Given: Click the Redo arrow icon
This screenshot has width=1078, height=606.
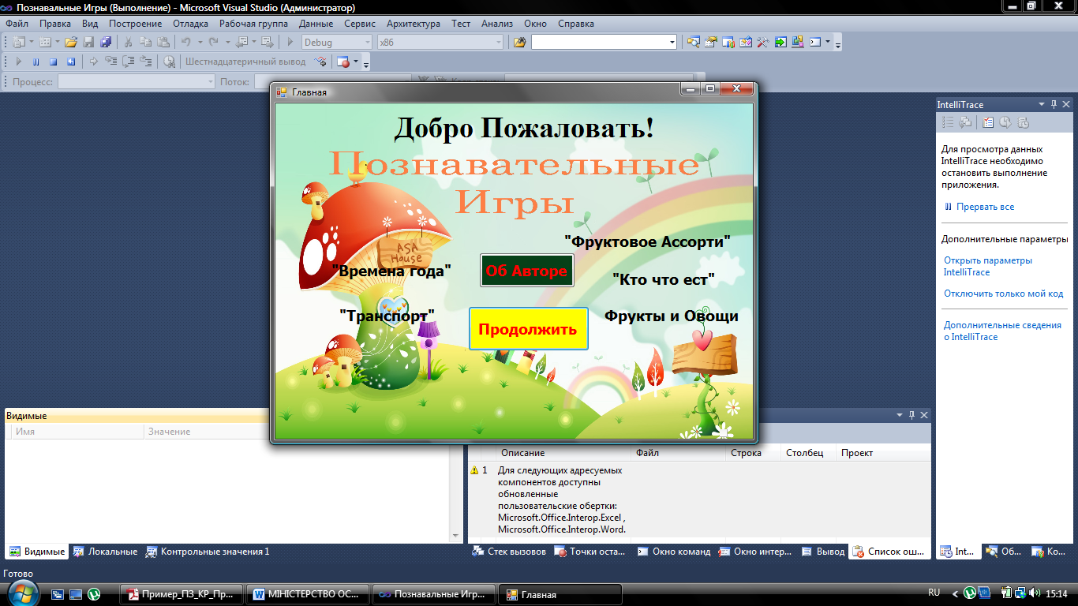Looking at the screenshot, I should [x=213, y=42].
